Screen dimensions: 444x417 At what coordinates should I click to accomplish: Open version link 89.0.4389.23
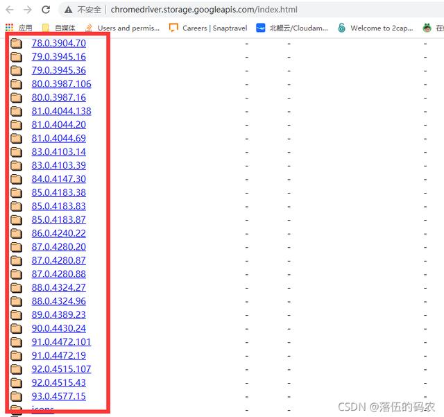click(x=58, y=315)
